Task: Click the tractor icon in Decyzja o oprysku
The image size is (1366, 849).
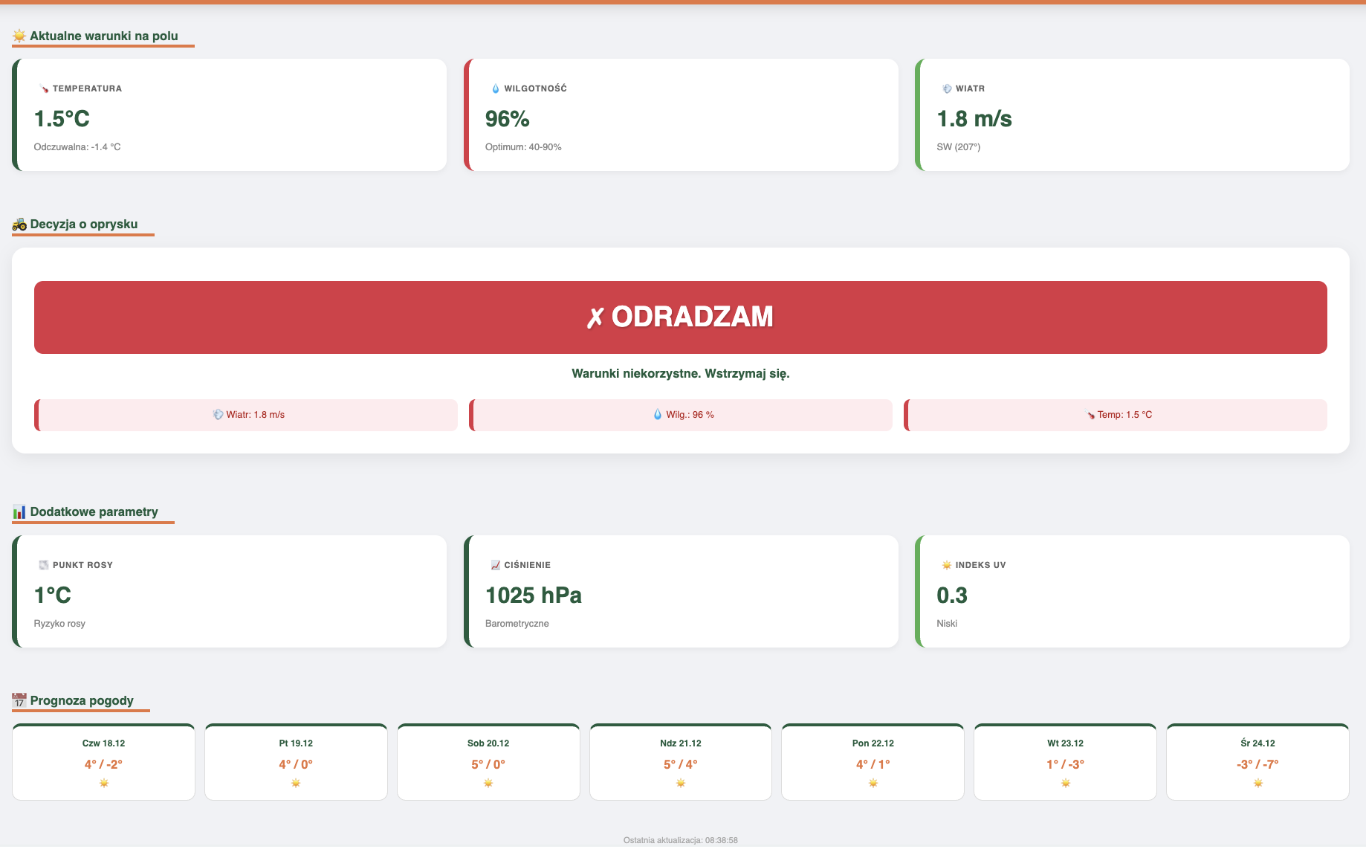Action: pos(19,225)
